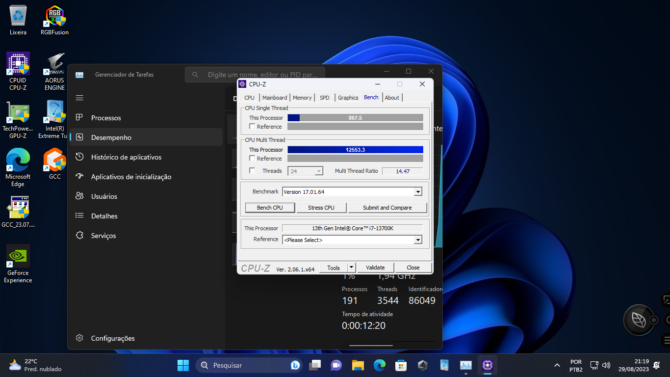Enable Single Thread Reference checkbox

(x=252, y=127)
